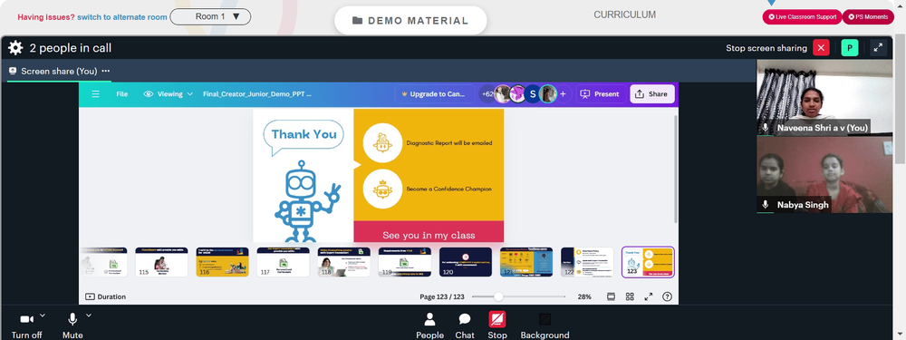Toggle the Canva thumbnail strip view icon

611,296
